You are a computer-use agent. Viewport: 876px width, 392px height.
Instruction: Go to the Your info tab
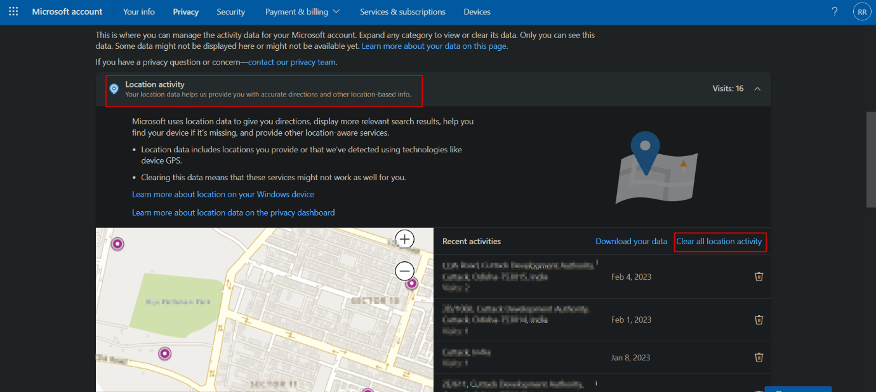click(139, 11)
